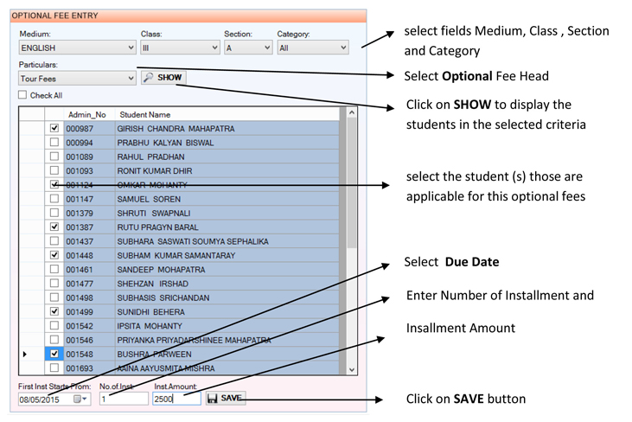Check student 001089 Rahul Pradhan
Screen dimensions: 632x422
point(54,157)
